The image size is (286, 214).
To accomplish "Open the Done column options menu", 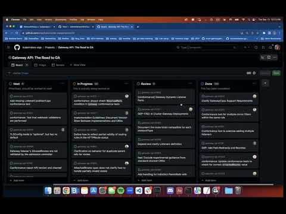I will (254, 84).
